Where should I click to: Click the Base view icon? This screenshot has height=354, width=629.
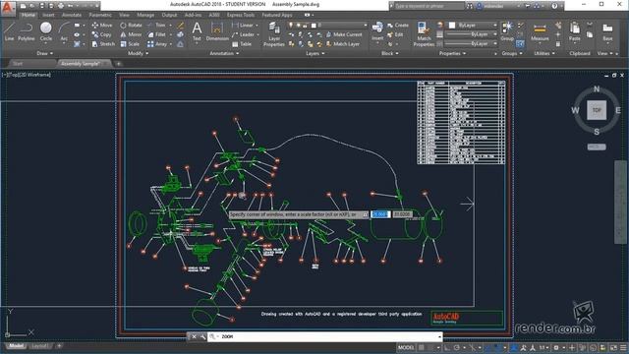(x=607, y=31)
